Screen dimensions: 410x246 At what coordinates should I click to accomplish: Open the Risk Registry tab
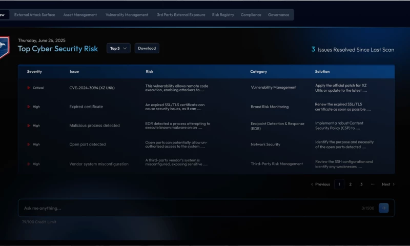(223, 15)
